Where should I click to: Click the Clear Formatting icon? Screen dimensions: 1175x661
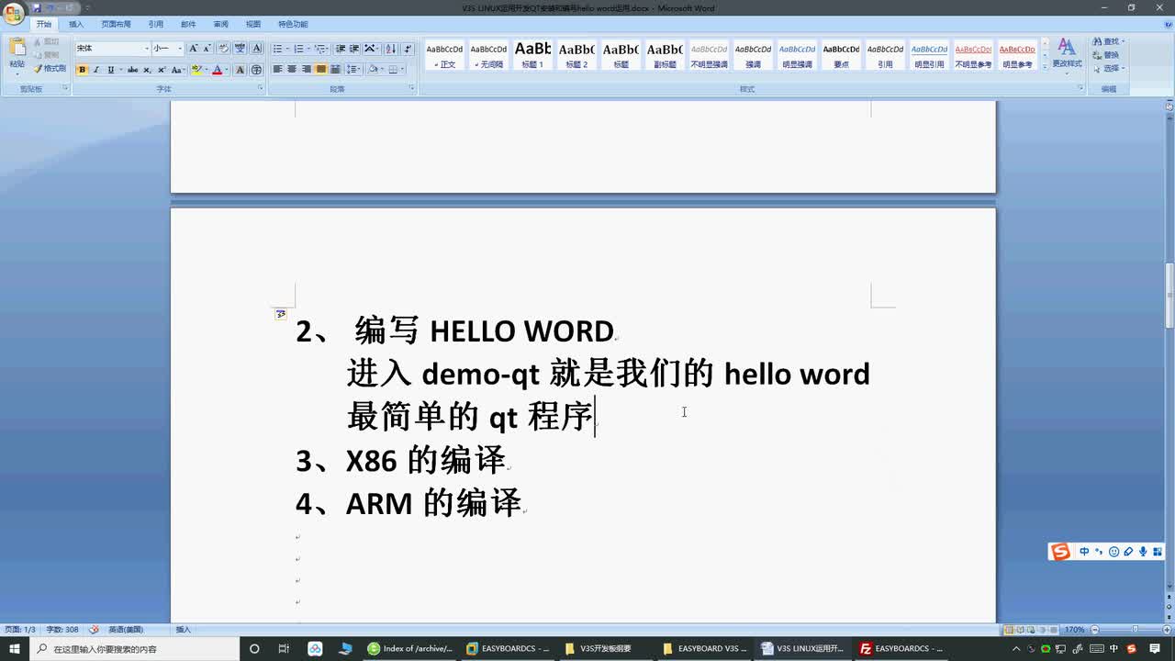click(x=223, y=49)
